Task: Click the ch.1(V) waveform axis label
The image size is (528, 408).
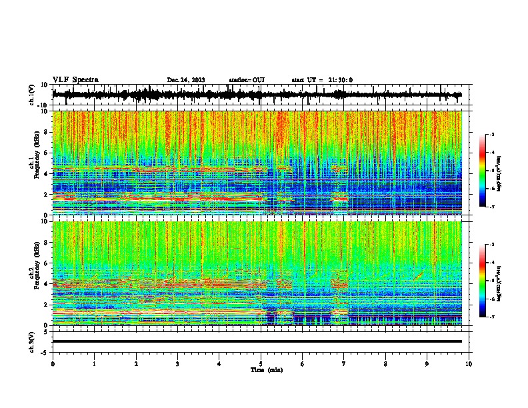Action: click(x=32, y=95)
